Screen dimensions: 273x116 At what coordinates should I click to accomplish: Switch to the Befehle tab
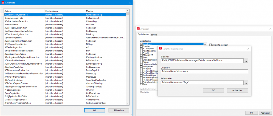(x=154, y=35)
